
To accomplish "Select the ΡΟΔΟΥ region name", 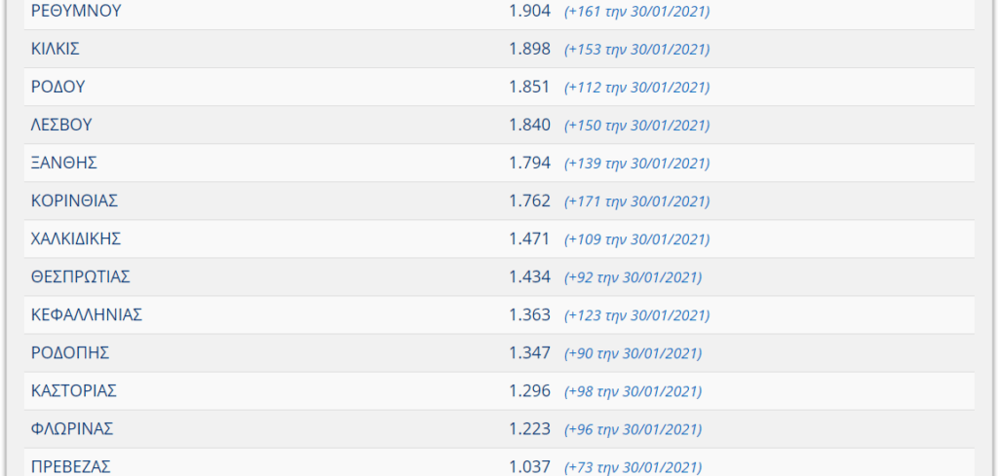I will click(x=58, y=87).
